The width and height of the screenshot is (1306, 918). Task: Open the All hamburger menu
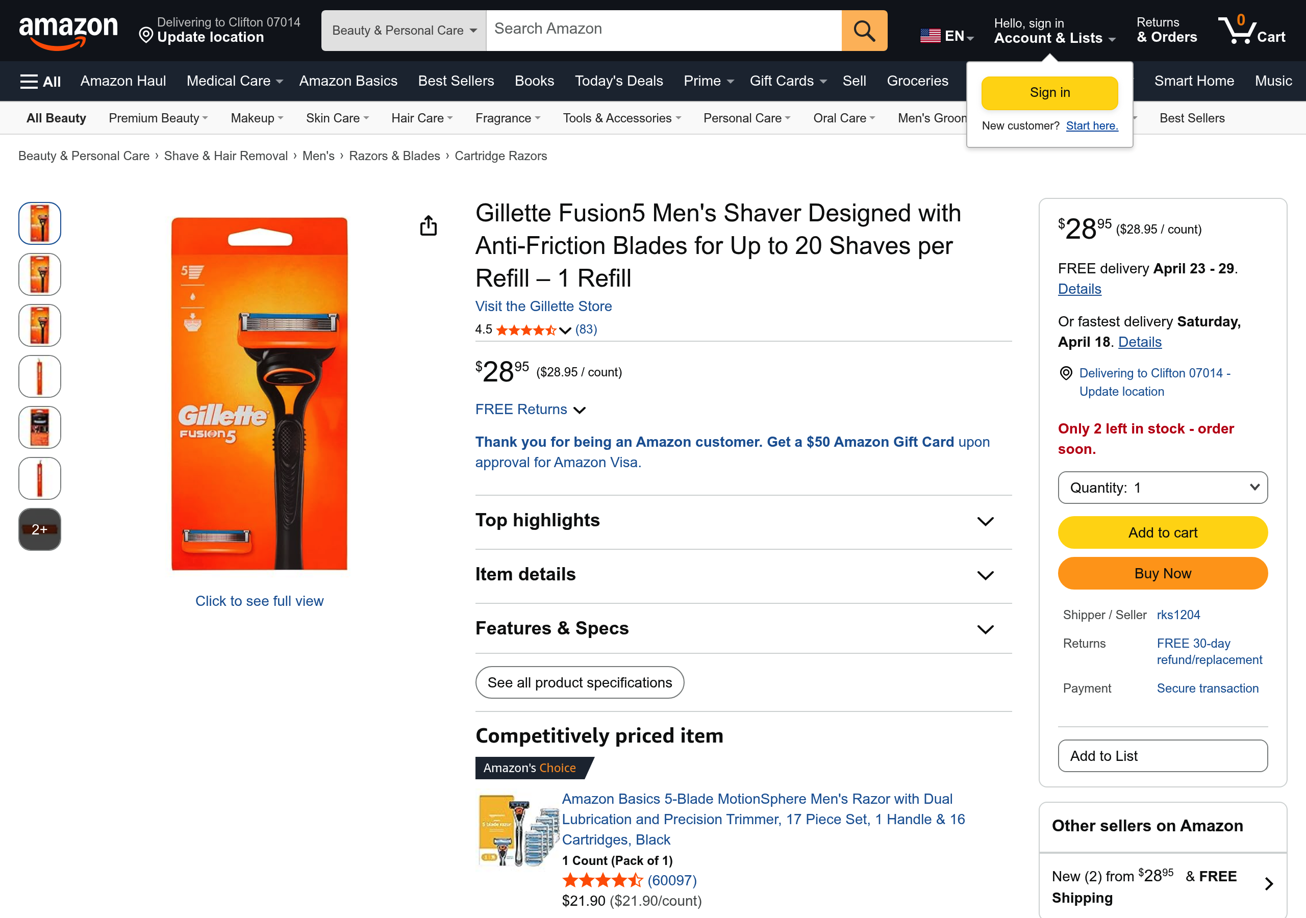39,81
